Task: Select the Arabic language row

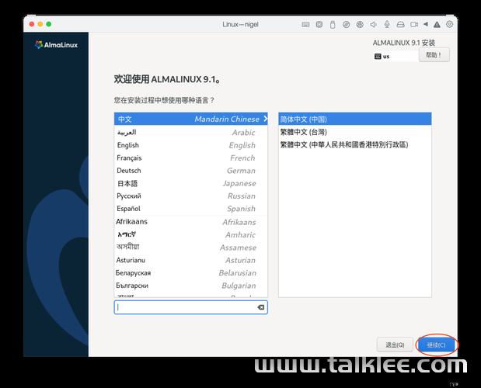Action: point(191,132)
